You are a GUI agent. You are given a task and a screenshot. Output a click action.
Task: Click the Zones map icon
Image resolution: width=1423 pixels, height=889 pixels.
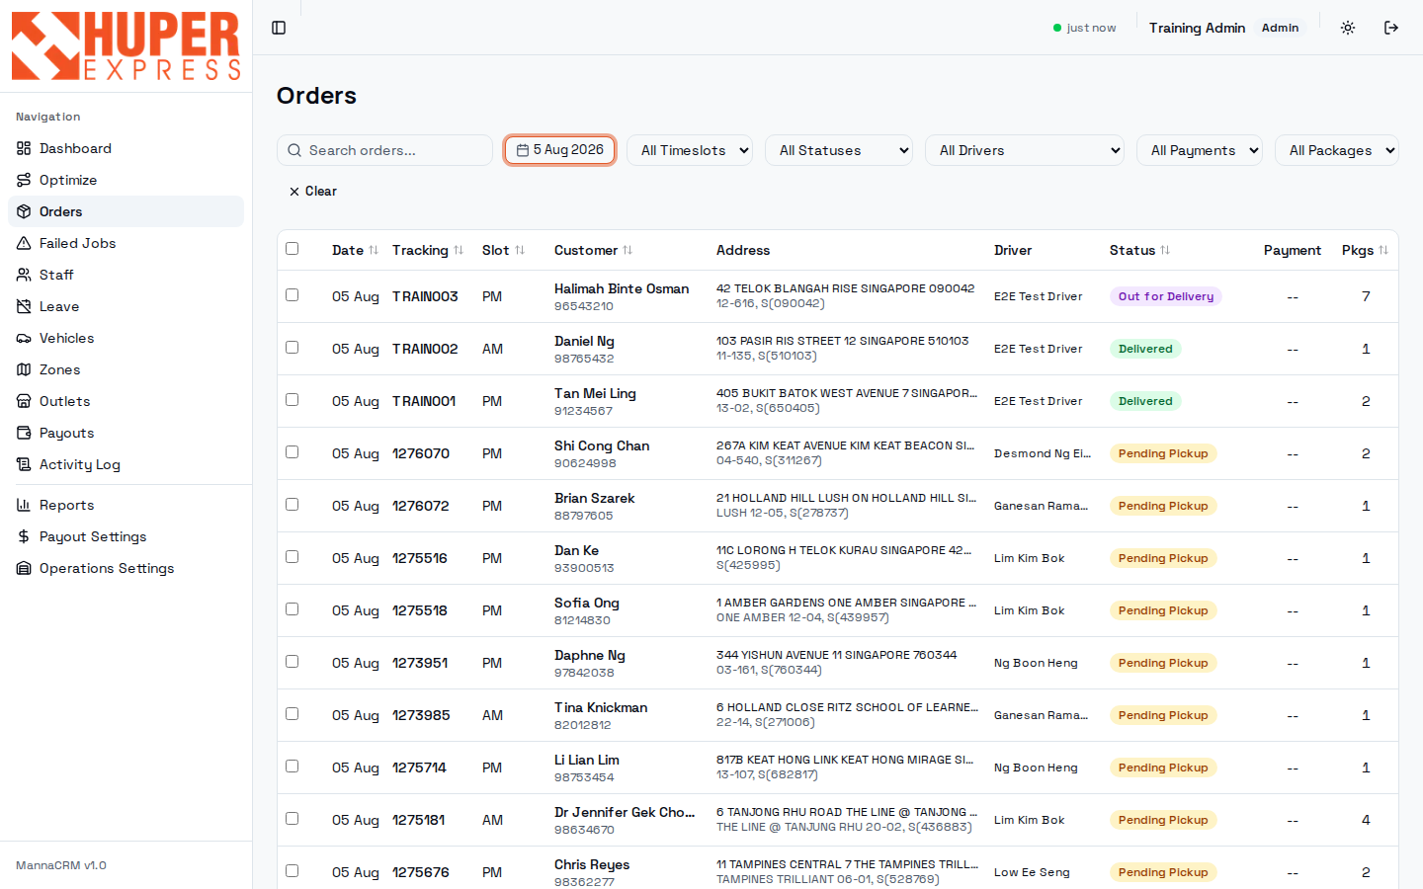[x=24, y=369]
